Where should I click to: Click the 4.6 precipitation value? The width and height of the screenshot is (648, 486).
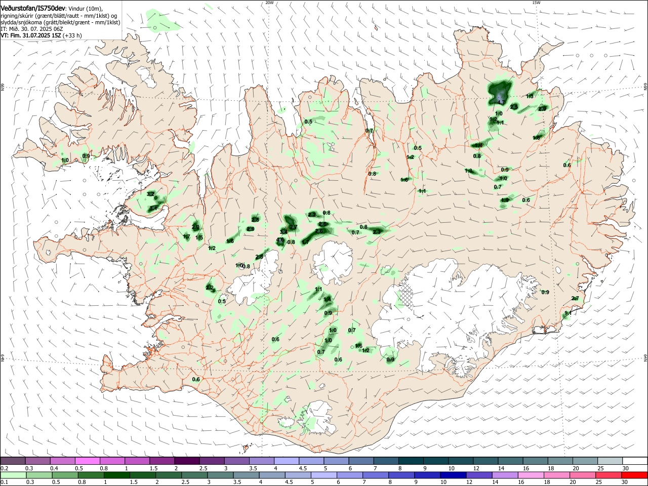point(280,240)
